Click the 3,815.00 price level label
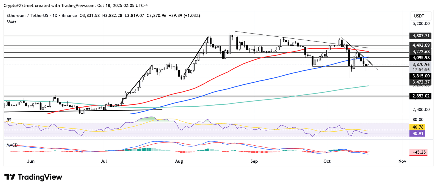The image size is (437, 188). pos(420,76)
